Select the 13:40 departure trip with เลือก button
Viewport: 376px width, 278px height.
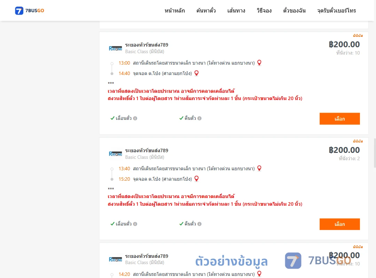[339, 224]
